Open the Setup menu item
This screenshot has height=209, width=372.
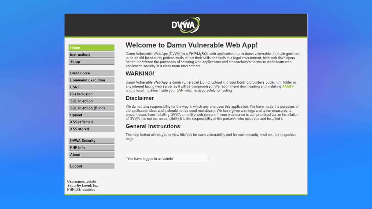pos(92,62)
